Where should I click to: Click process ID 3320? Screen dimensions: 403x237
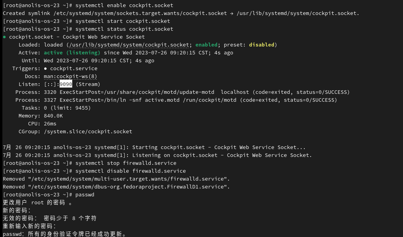[50, 92]
